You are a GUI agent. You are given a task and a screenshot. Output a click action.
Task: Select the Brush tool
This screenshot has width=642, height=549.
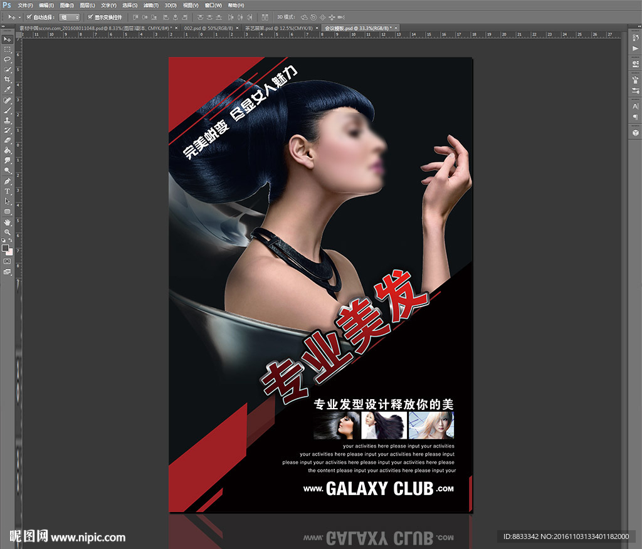click(8, 110)
